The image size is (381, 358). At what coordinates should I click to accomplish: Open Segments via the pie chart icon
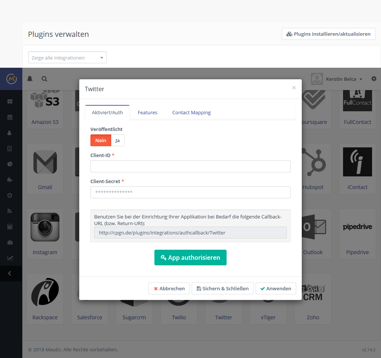(x=10, y=164)
